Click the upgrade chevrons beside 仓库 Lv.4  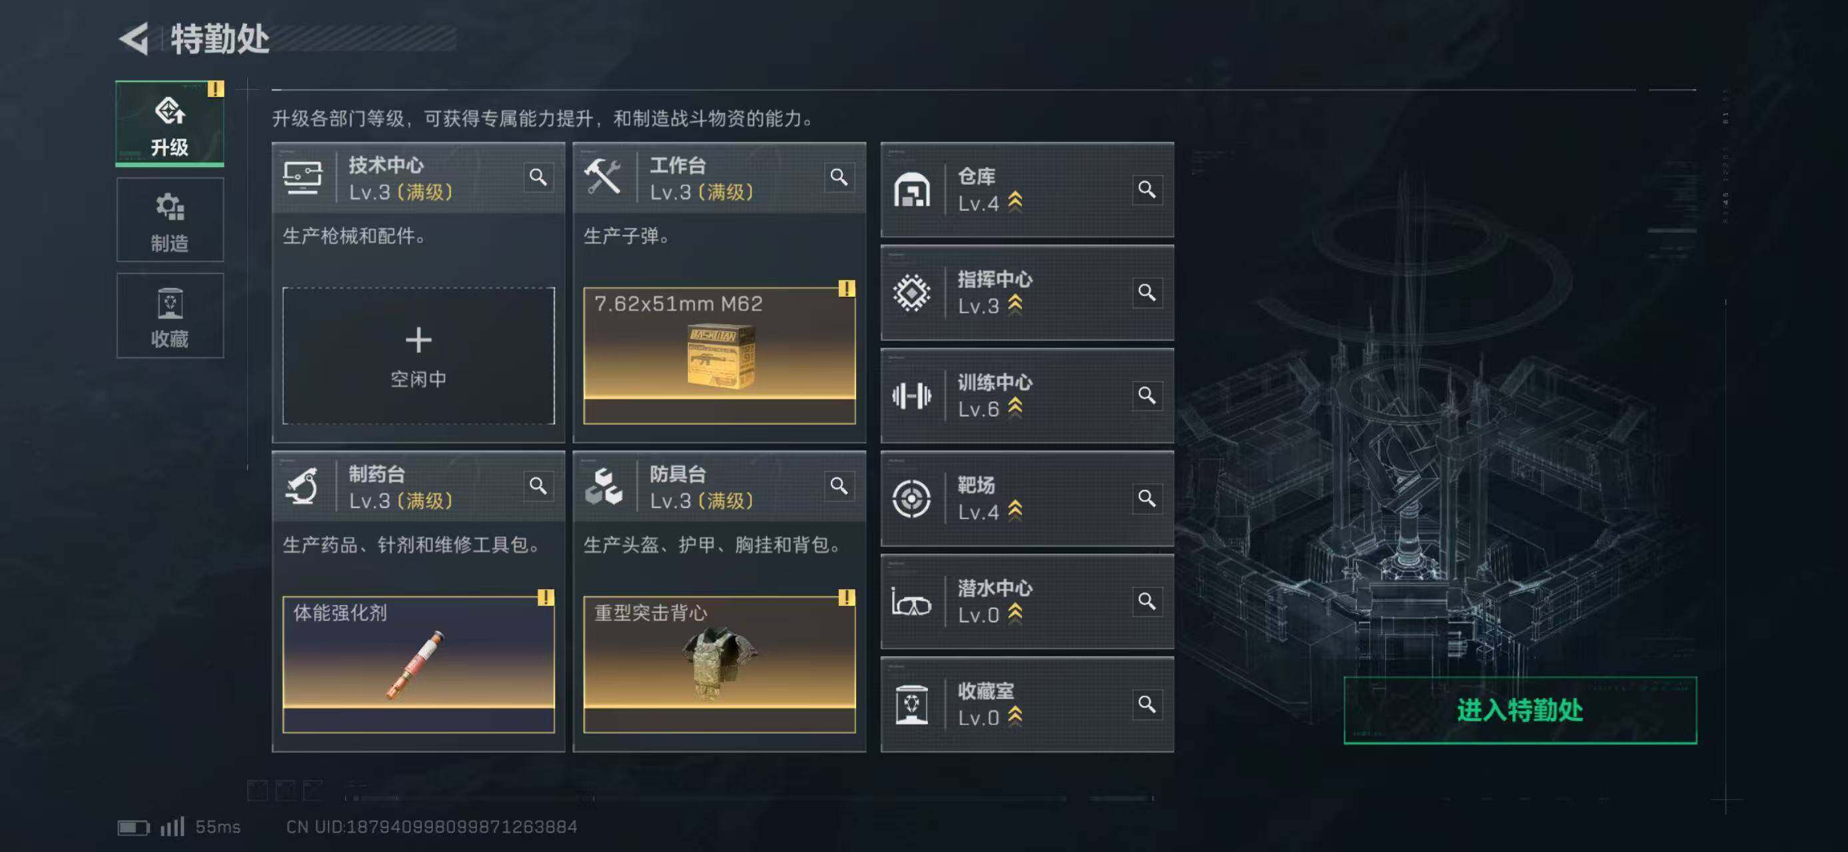pyautogui.click(x=1015, y=202)
